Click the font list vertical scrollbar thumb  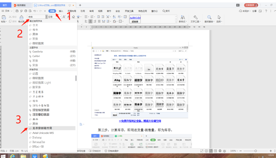[x=76, y=78]
